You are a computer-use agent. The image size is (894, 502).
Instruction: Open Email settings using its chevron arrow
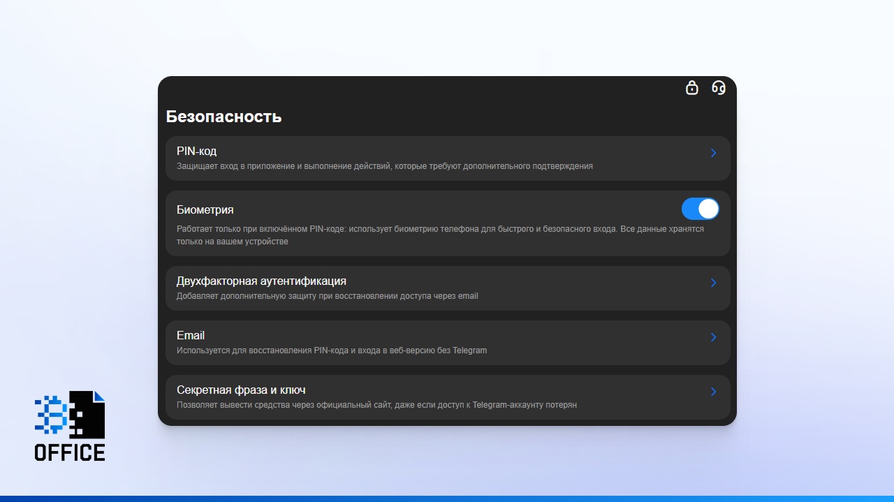(713, 337)
